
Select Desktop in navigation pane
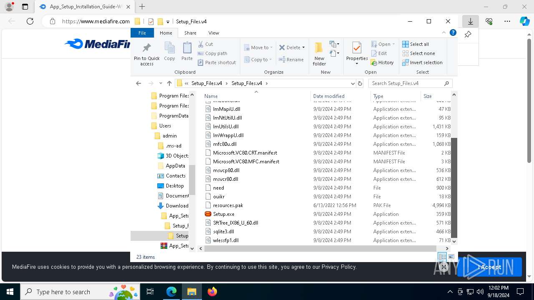point(174,186)
